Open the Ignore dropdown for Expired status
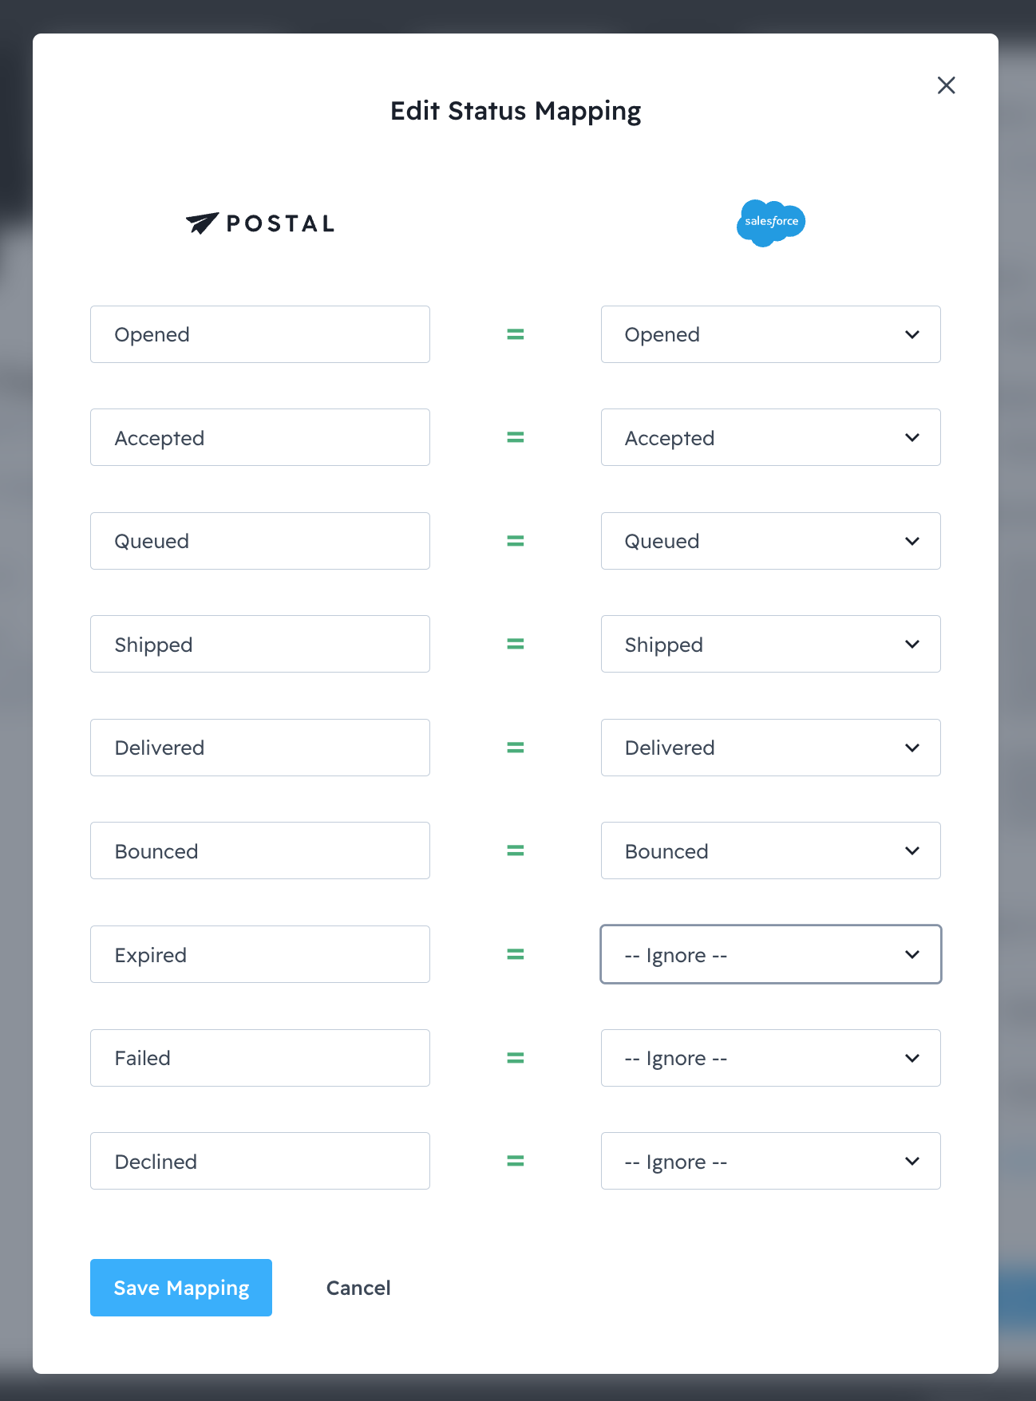This screenshot has width=1036, height=1401. pyautogui.click(x=770, y=954)
